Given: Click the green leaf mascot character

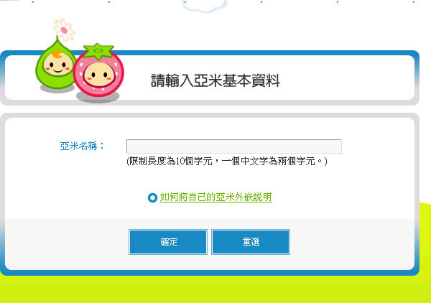Looking at the screenshot, I should (x=56, y=65).
